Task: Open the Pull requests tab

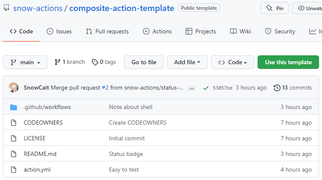Action: click(x=107, y=31)
